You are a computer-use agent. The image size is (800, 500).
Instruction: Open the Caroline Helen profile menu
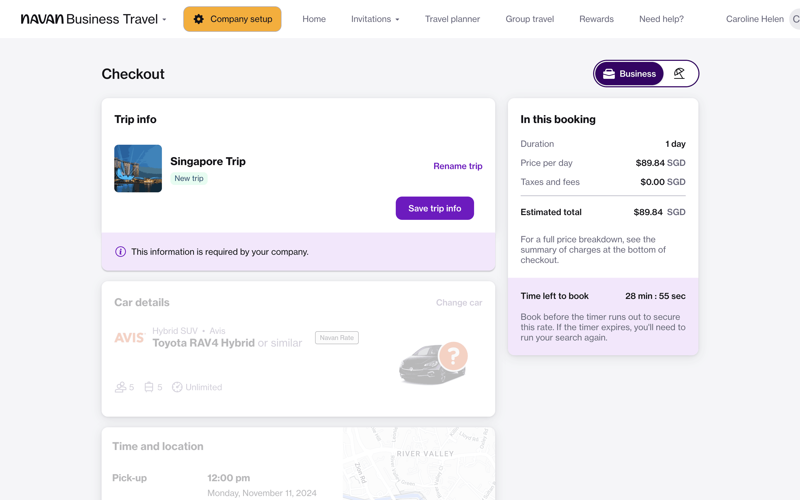point(754,19)
